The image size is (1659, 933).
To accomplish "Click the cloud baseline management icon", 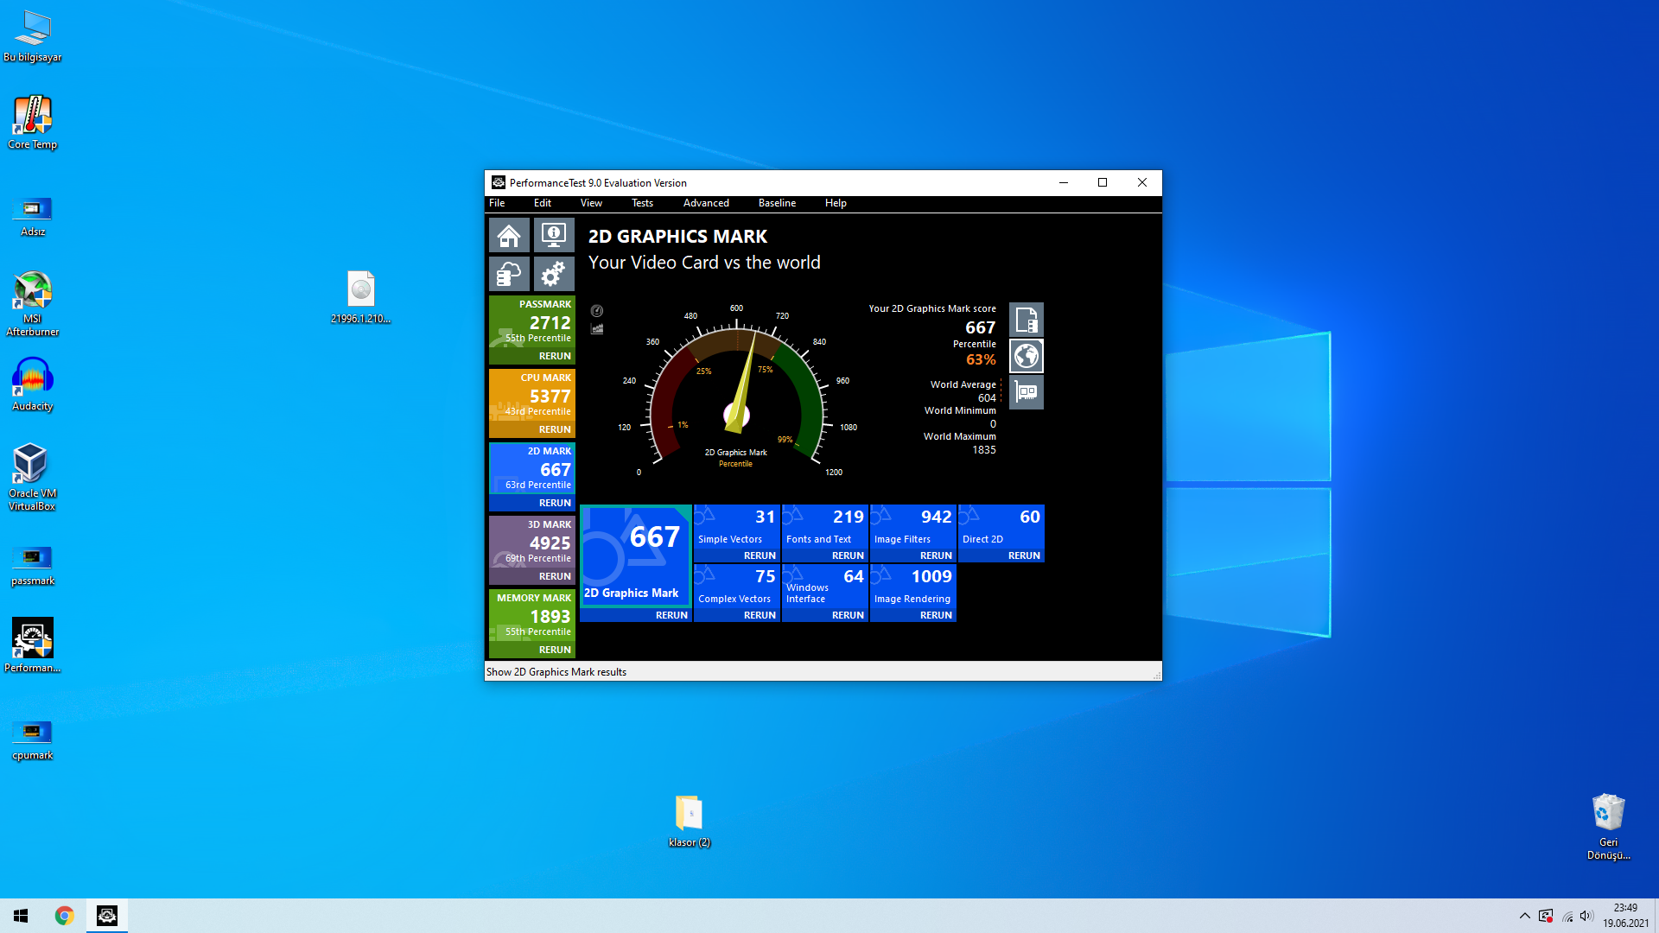I will click(x=509, y=275).
